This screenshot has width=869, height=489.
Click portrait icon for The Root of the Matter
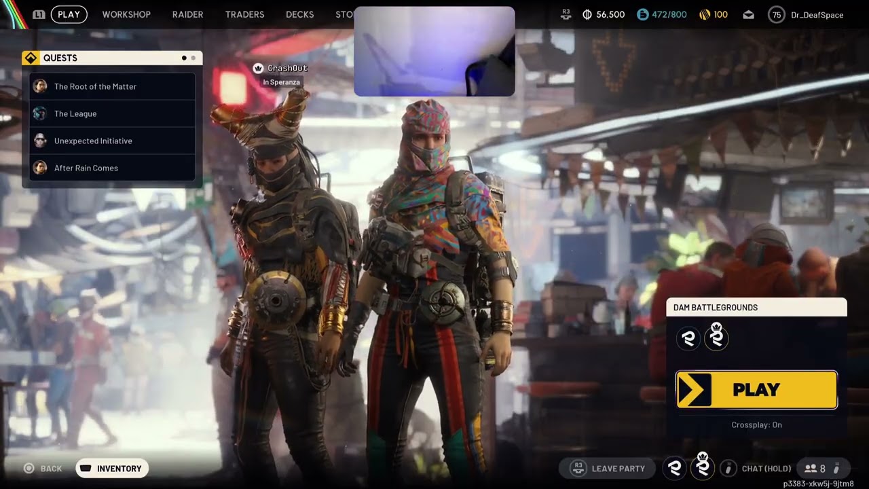(x=40, y=86)
